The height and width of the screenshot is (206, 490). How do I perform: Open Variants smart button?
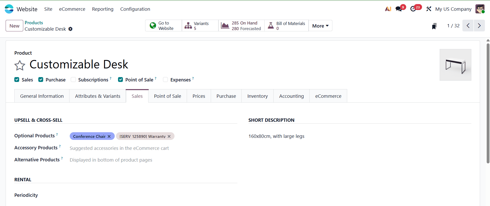(200, 26)
